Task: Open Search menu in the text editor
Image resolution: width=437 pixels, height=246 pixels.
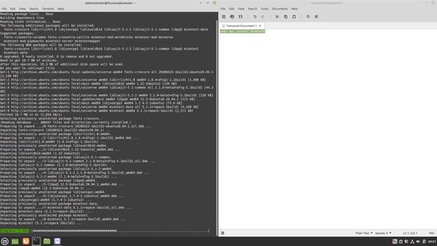Action: (253, 9)
